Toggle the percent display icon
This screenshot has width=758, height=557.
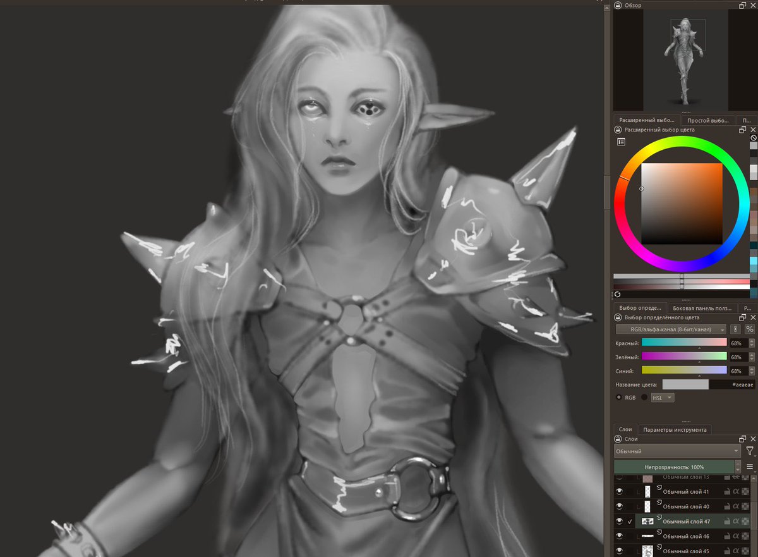pyautogui.click(x=750, y=329)
